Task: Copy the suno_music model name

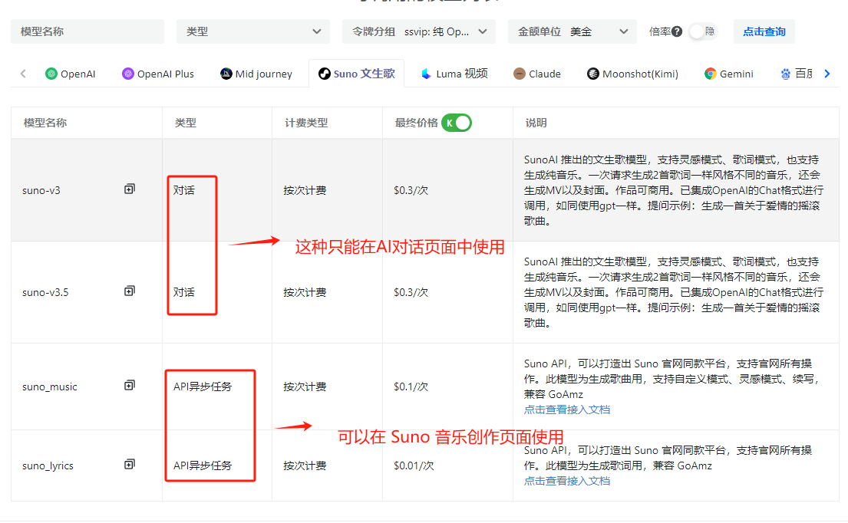Action: 129,385
